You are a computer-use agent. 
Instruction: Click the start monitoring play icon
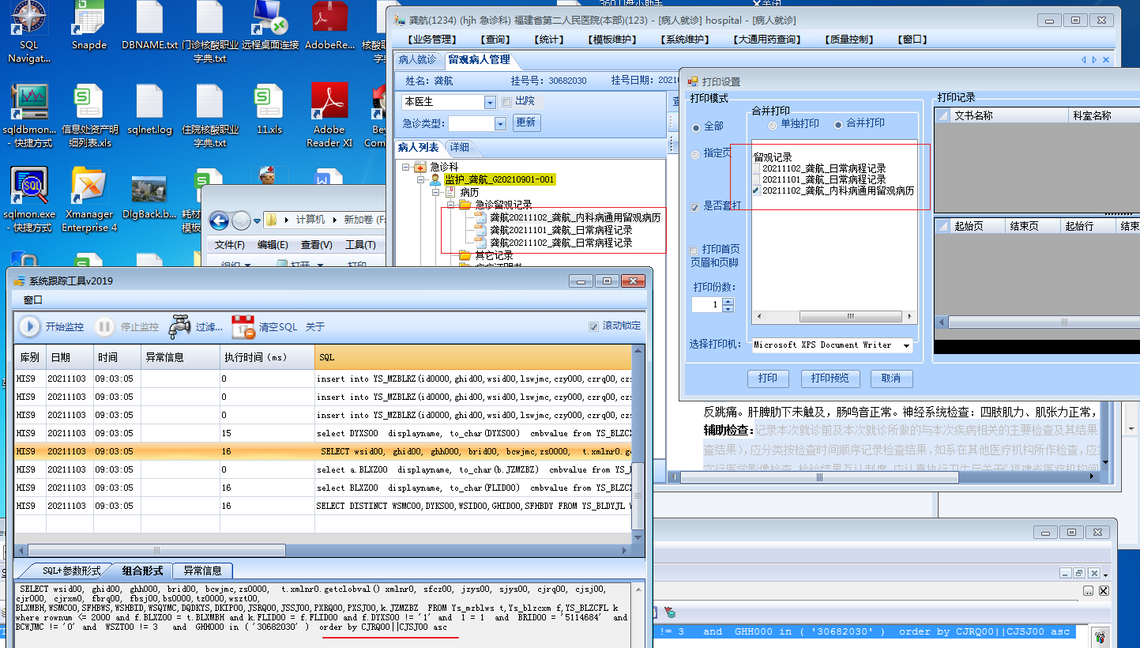coord(29,326)
